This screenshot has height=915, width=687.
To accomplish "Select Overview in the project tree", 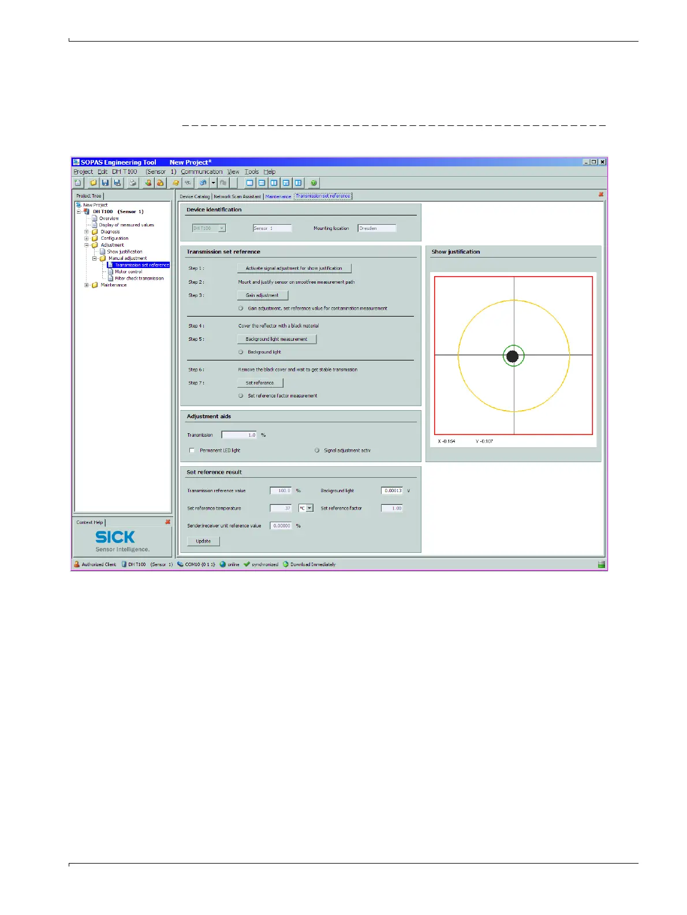I will 109,218.
